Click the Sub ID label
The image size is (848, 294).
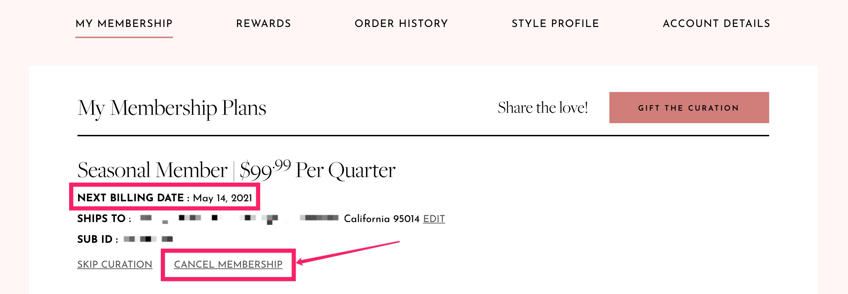(x=95, y=239)
